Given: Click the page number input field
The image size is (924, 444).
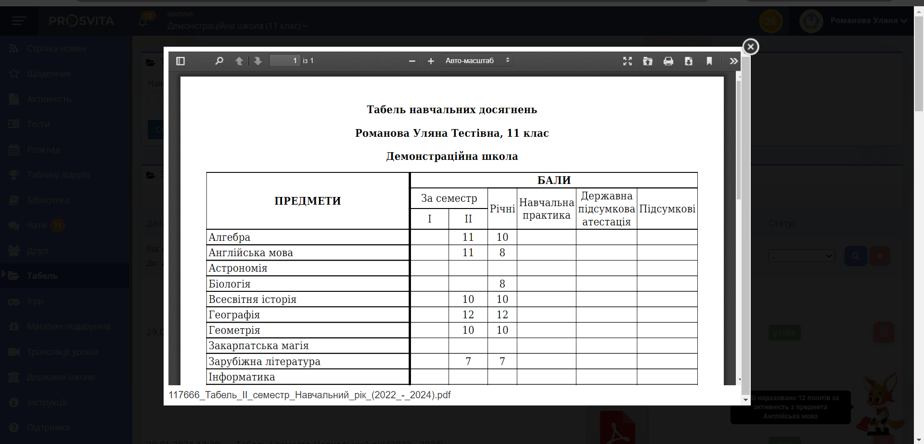Looking at the screenshot, I should coord(284,61).
